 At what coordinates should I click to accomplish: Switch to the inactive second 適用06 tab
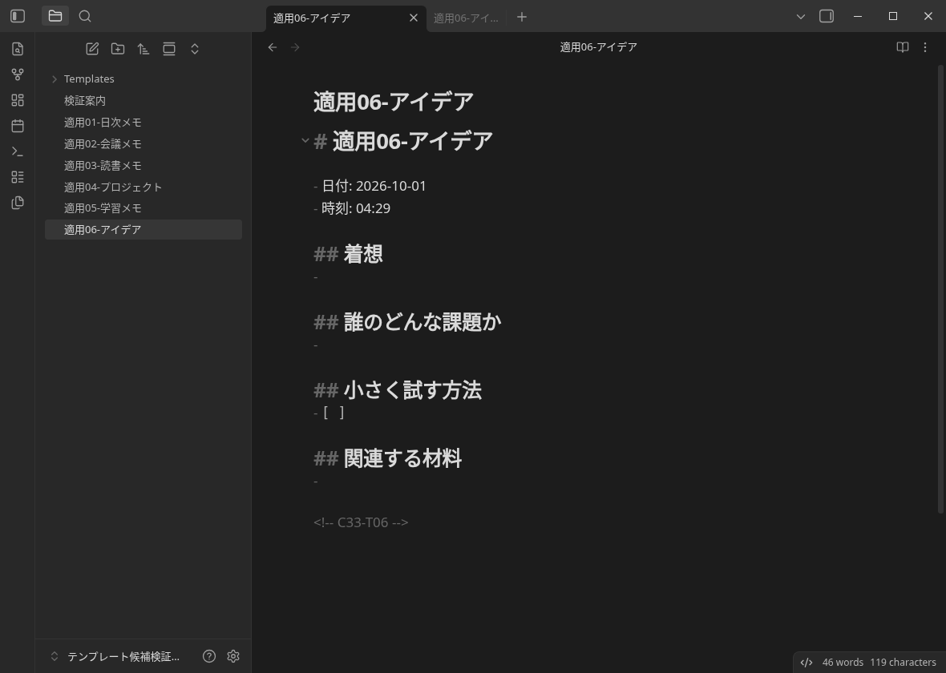pyautogui.click(x=466, y=18)
